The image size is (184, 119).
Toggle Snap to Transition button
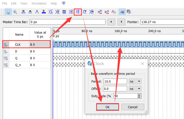(x=129, y=12)
